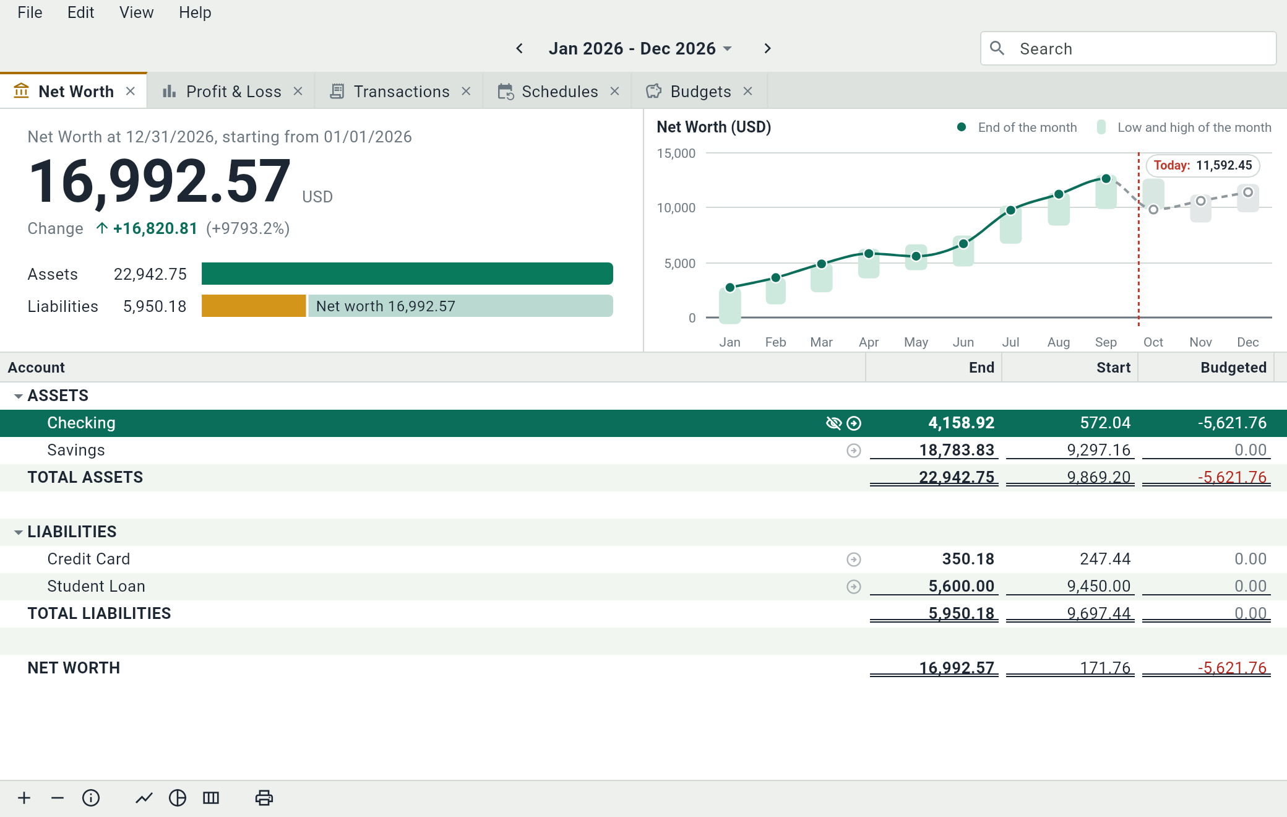The width and height of the screenshot is (1287, 817).
Task: Open the Jan 2026 - Dec 2026 date dropdown
Action: [640, 48]
